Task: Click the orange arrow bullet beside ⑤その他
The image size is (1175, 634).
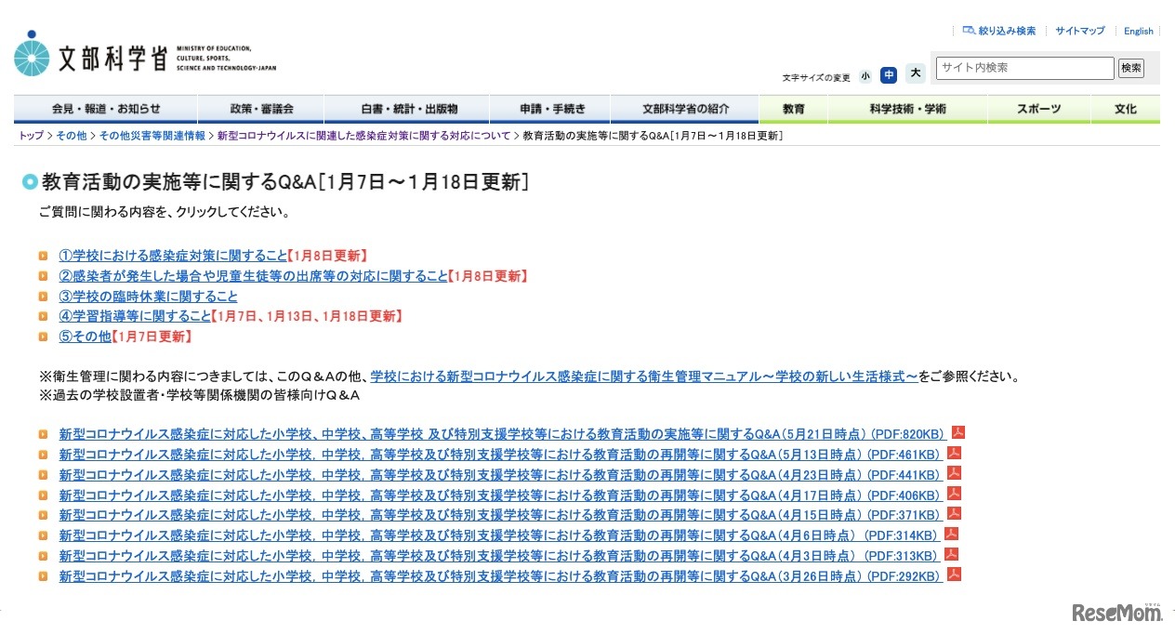Action: click(x=44, y=337)
